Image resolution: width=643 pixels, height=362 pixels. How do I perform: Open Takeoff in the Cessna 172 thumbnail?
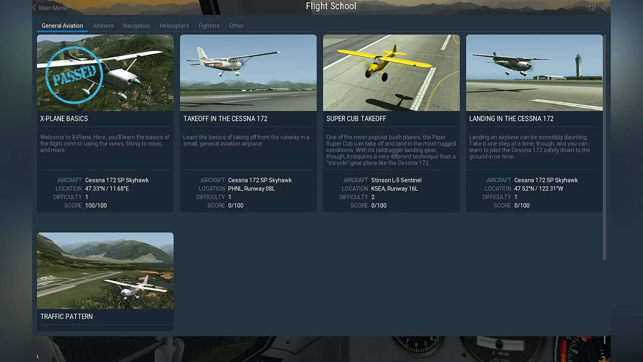pyautogui.click(x=248, y=73)
